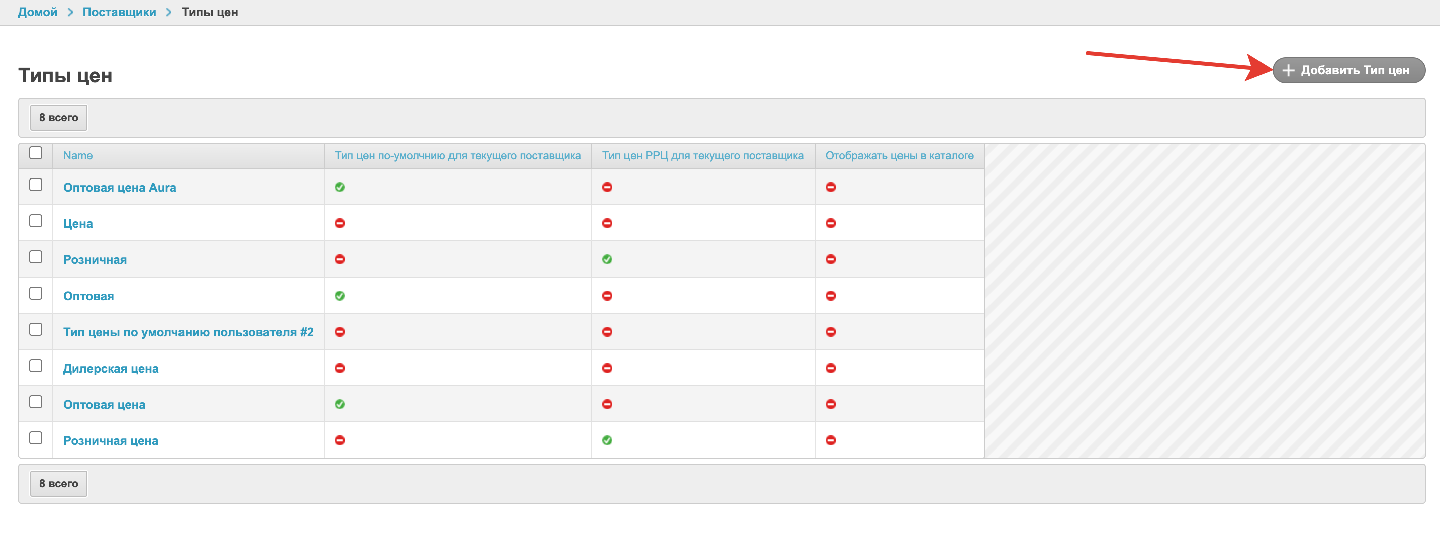Viewport: 1440px width, 537px height.
Task: Sort by Тип цен РРЦ column header
Action: [x=703, y=156]
